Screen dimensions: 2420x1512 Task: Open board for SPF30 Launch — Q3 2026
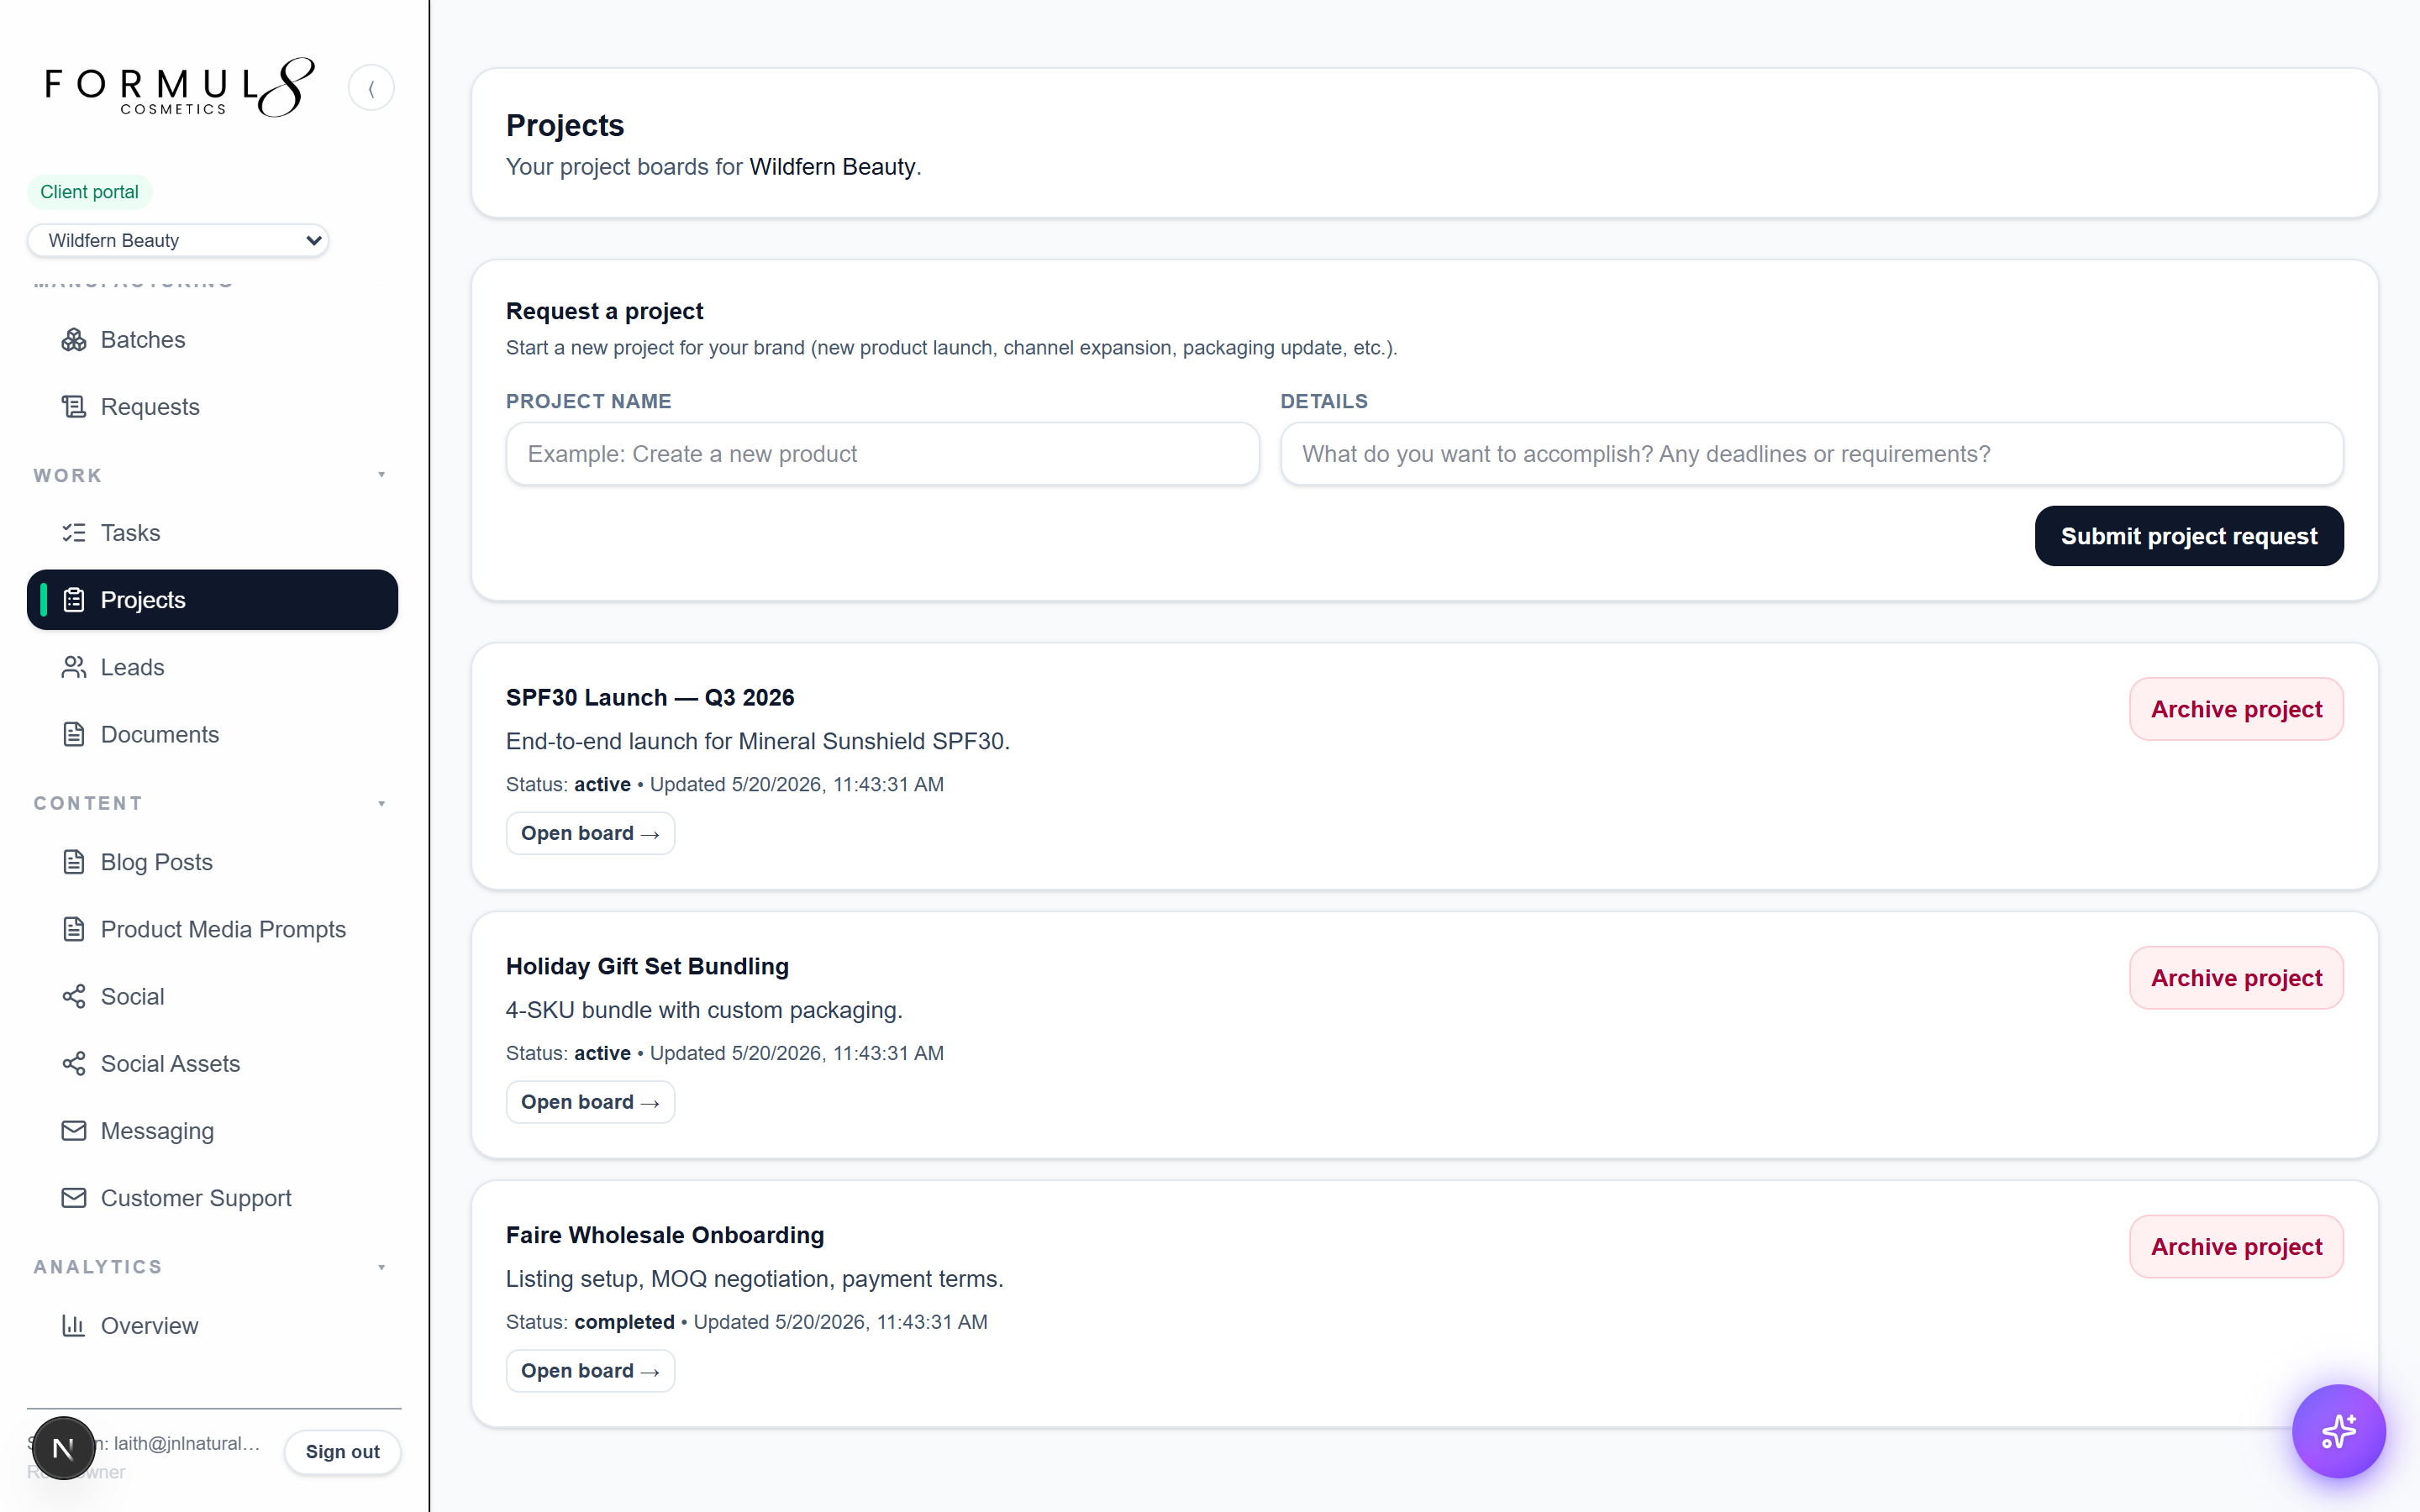[x=590, y=833]
